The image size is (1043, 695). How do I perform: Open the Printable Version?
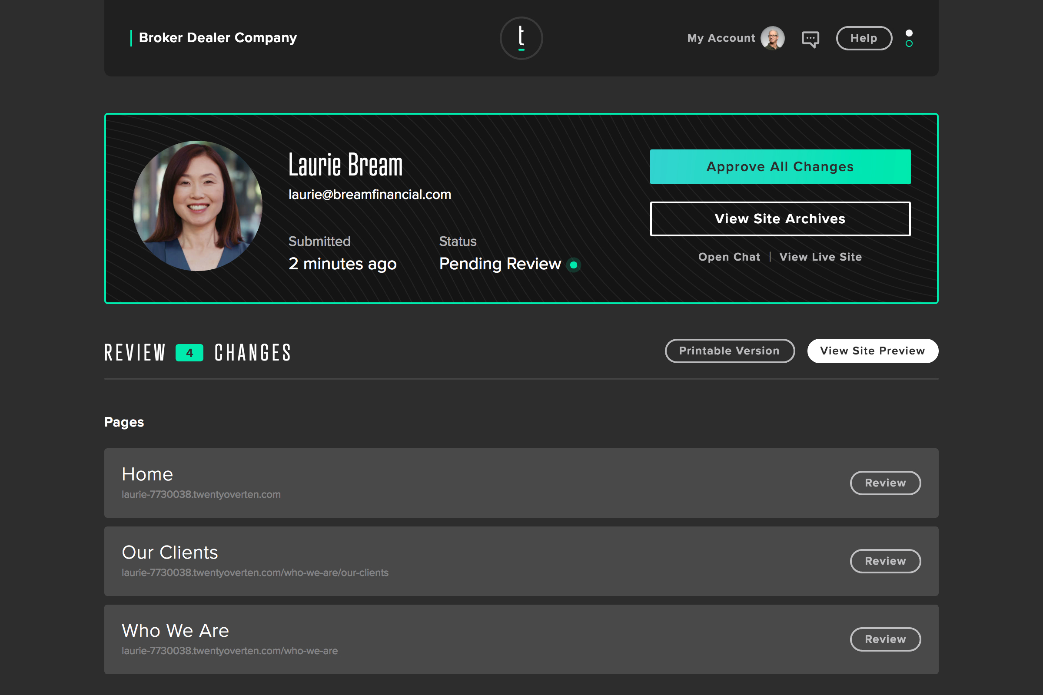coord(729,351)
